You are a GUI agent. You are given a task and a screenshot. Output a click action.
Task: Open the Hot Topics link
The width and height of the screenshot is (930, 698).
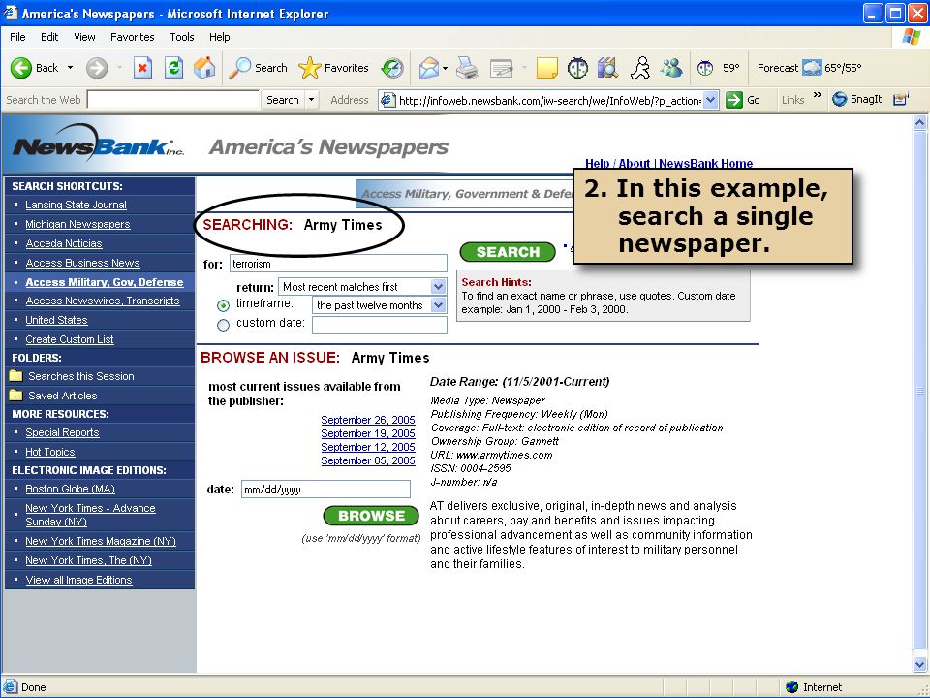pyautogui.click(x=49, y=453)
